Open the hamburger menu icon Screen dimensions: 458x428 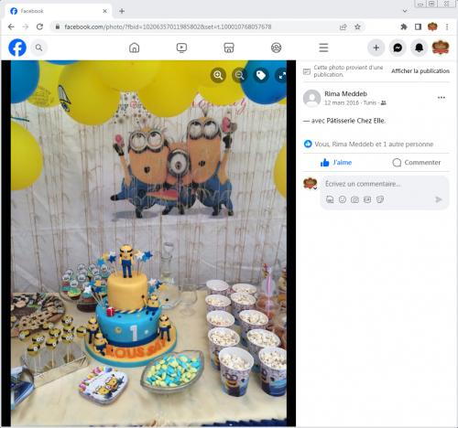point(323,48)
